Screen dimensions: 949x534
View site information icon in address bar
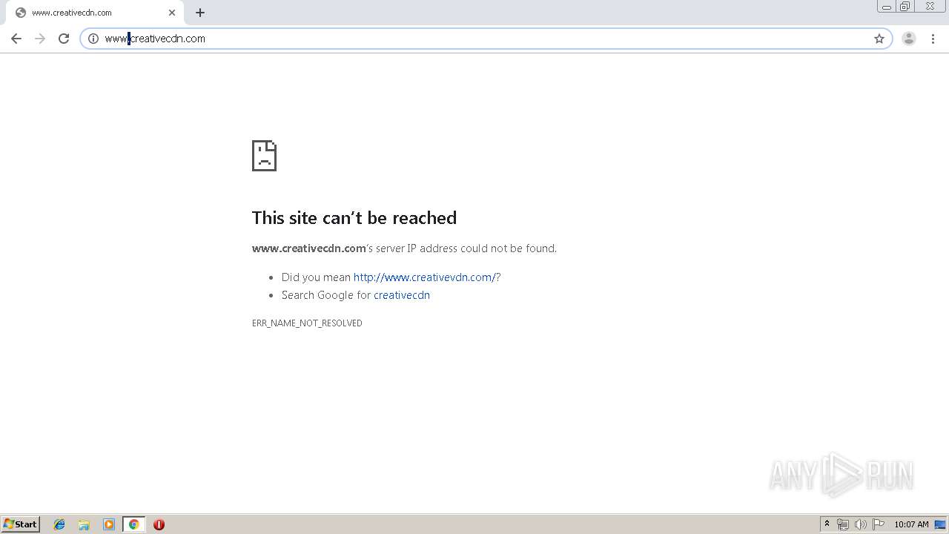point(93,39)
